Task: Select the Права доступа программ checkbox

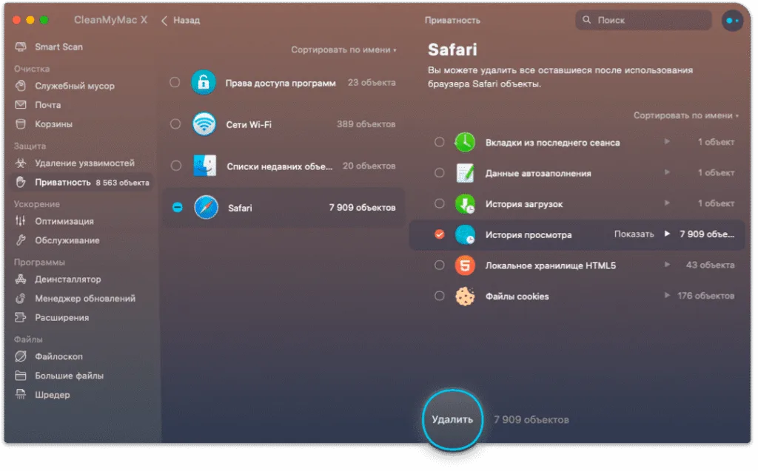Action: point(175,83)
